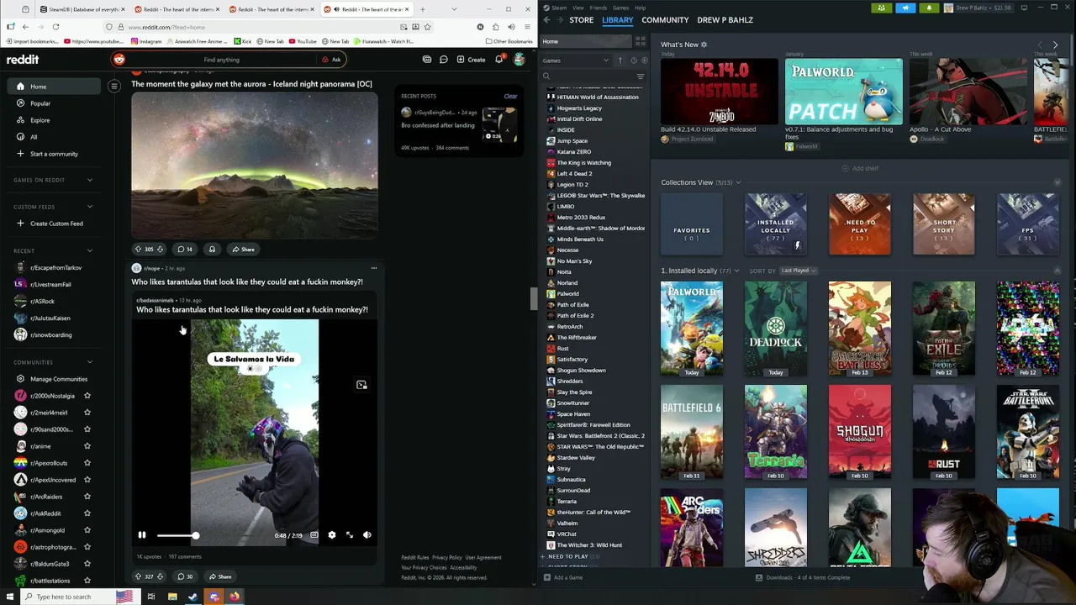
Task: Open Last Played sort dropdown
Action: click(x=799, y=271)
